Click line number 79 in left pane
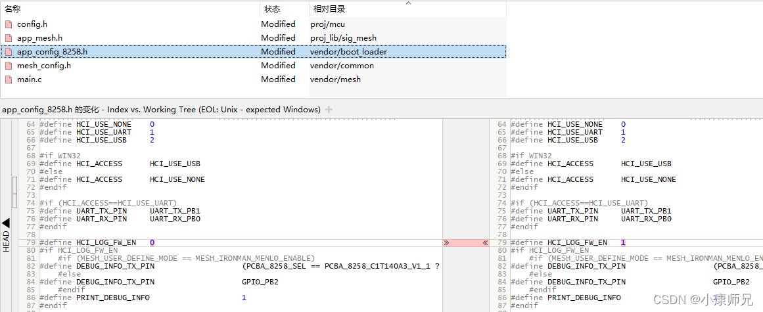 (x=31, y=242)
